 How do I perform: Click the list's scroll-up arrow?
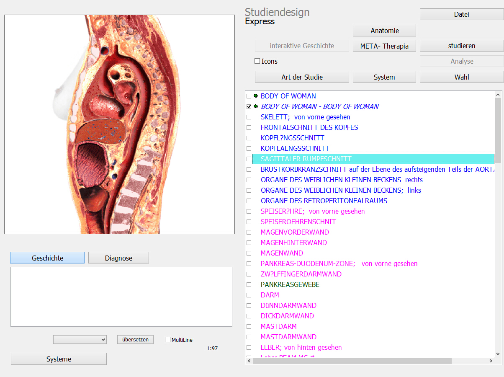point(498,94)
